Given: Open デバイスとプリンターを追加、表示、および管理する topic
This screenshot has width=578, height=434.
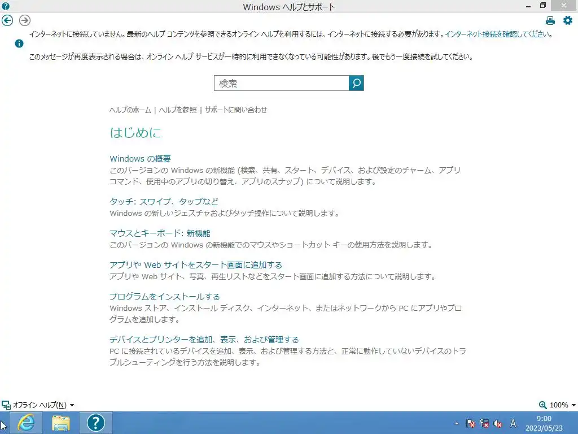Looking at the screenshot, I should tap(204, 340).
